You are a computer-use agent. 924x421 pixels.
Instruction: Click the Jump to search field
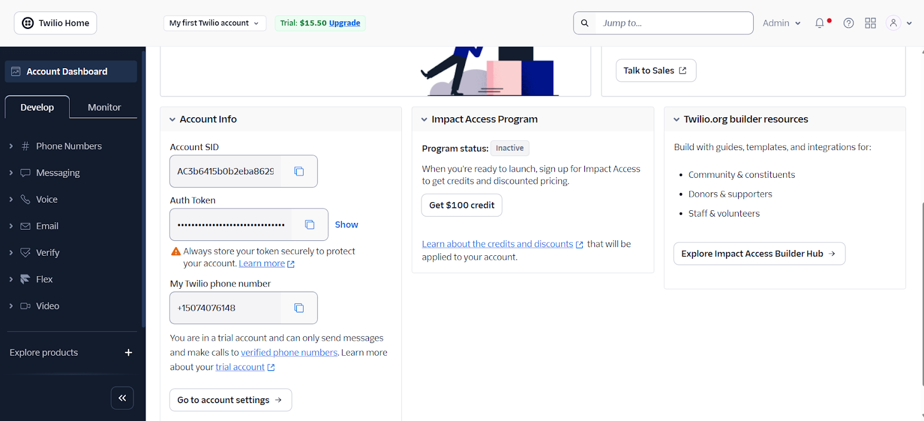pyautogui.click(x=673, y=23)
